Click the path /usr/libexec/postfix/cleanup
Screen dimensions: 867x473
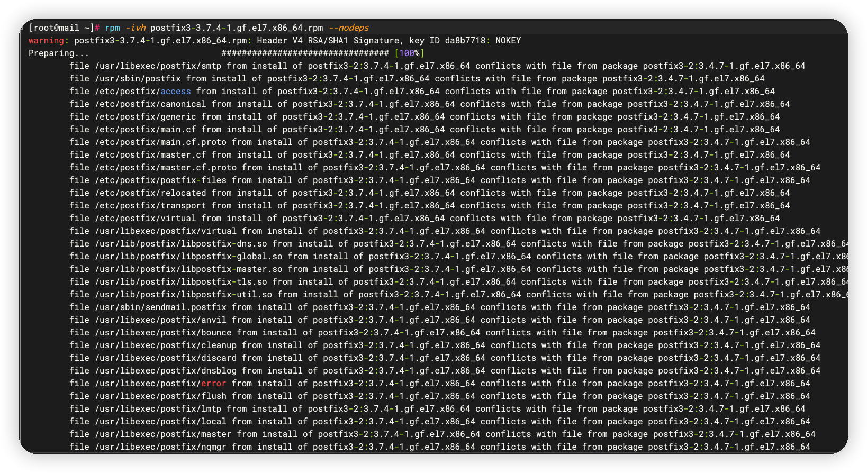pyautogui.click(x=166, y=345)
